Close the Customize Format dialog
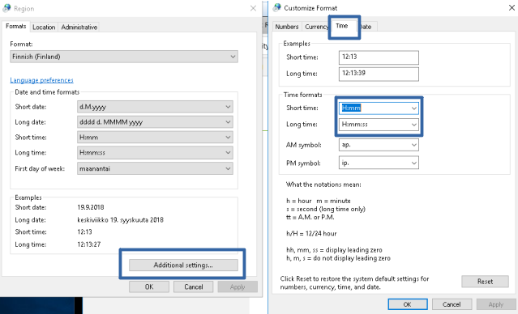Viewport: 518px width, 314px height. click(x=512, y=7)
